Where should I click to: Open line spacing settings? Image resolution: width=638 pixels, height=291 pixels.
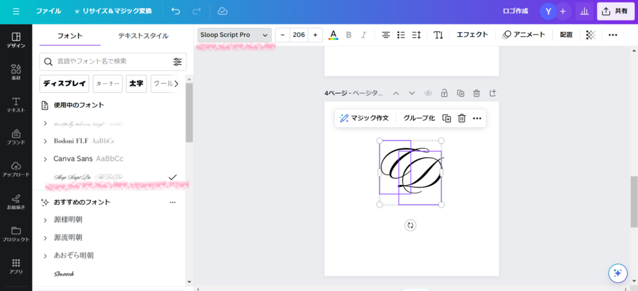pyautogui.click(x=416, y=35)
